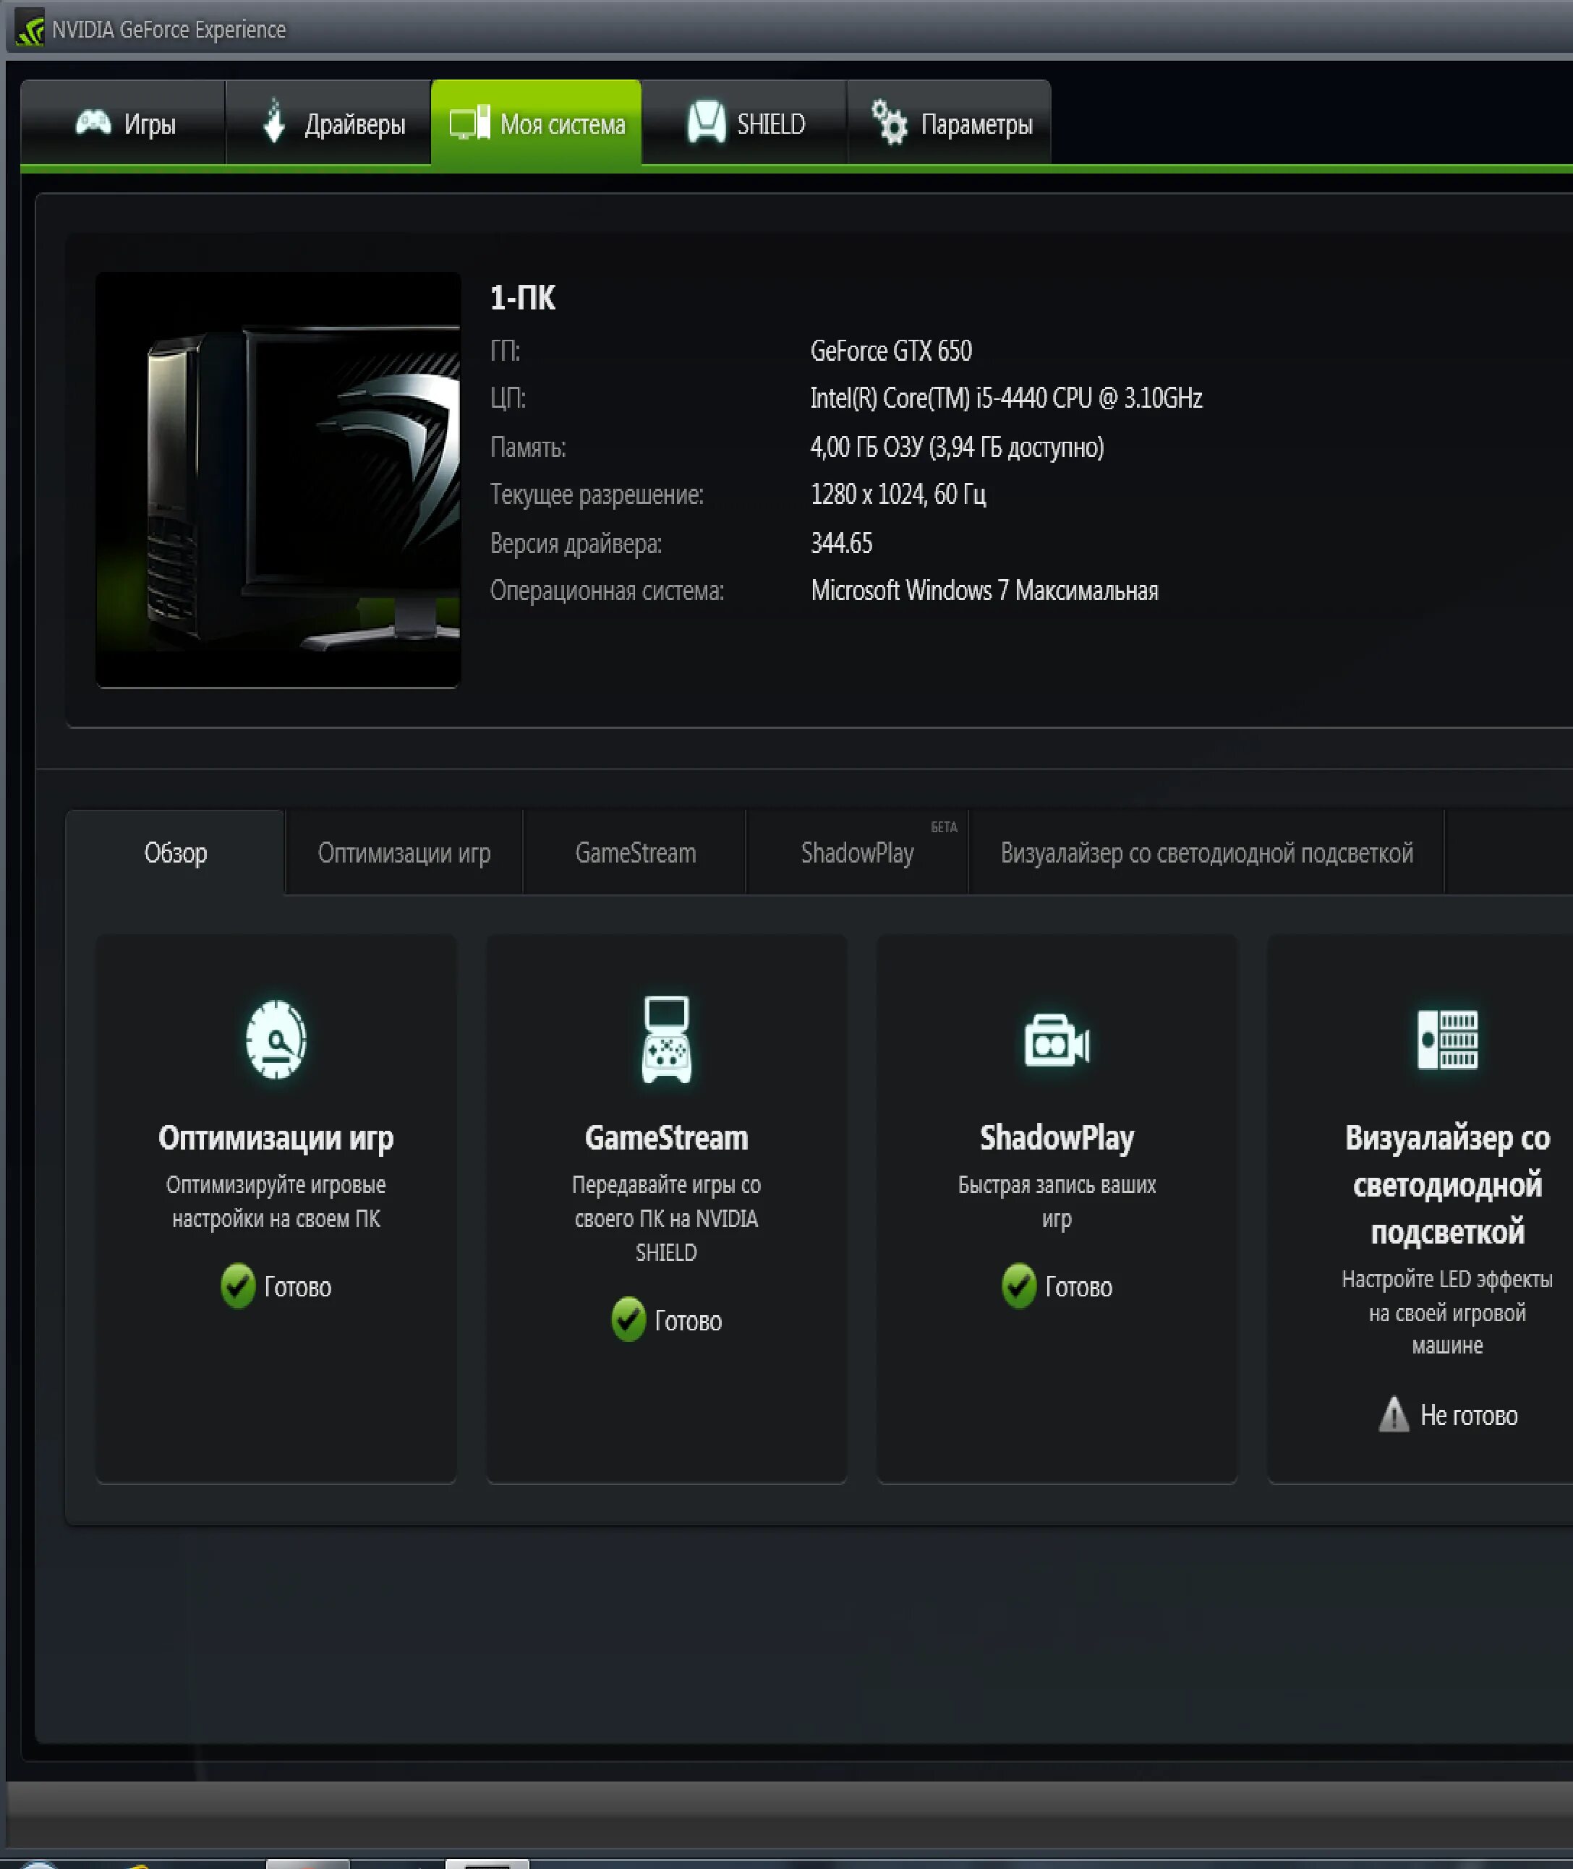Click the Оптимизации игр card title

pyautogui.click(x=276, y=1138)
